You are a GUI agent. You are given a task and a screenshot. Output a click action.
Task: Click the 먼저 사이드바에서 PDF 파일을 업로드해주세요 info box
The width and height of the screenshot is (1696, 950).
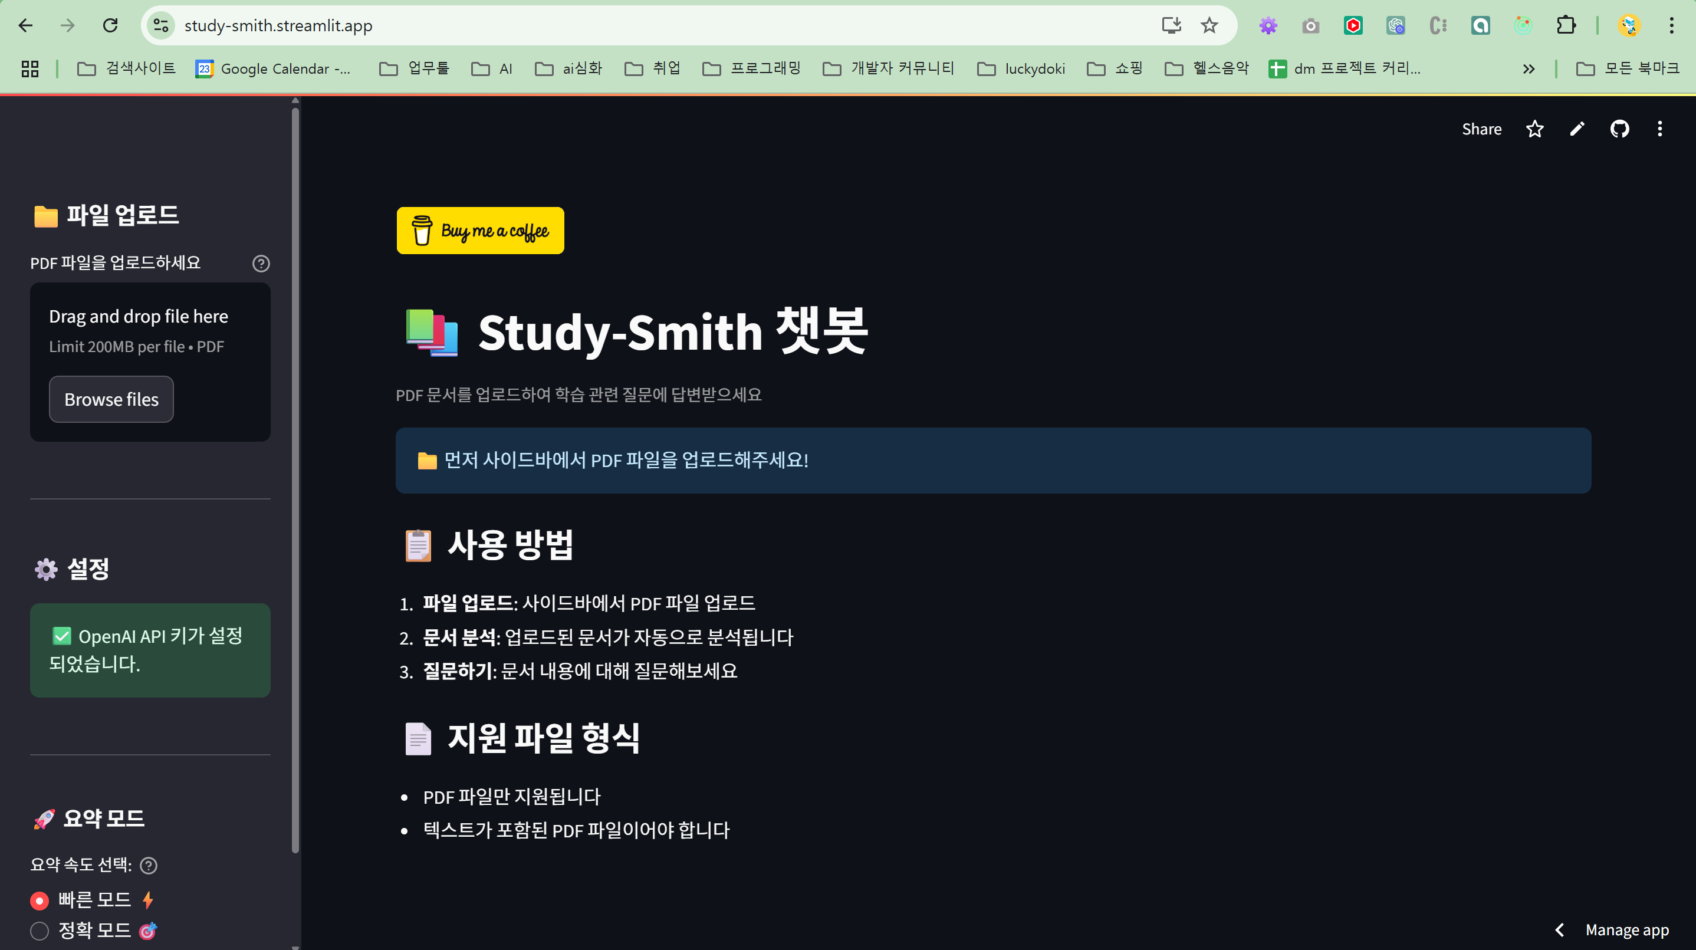(993, 460)
